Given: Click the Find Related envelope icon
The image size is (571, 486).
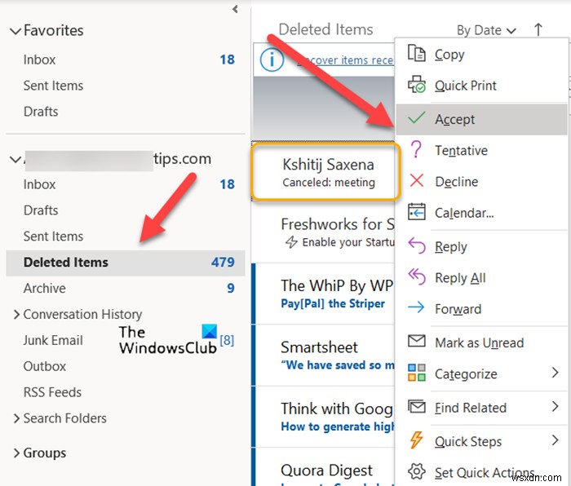Looking at the screenshot, I should tap(416, 407).
